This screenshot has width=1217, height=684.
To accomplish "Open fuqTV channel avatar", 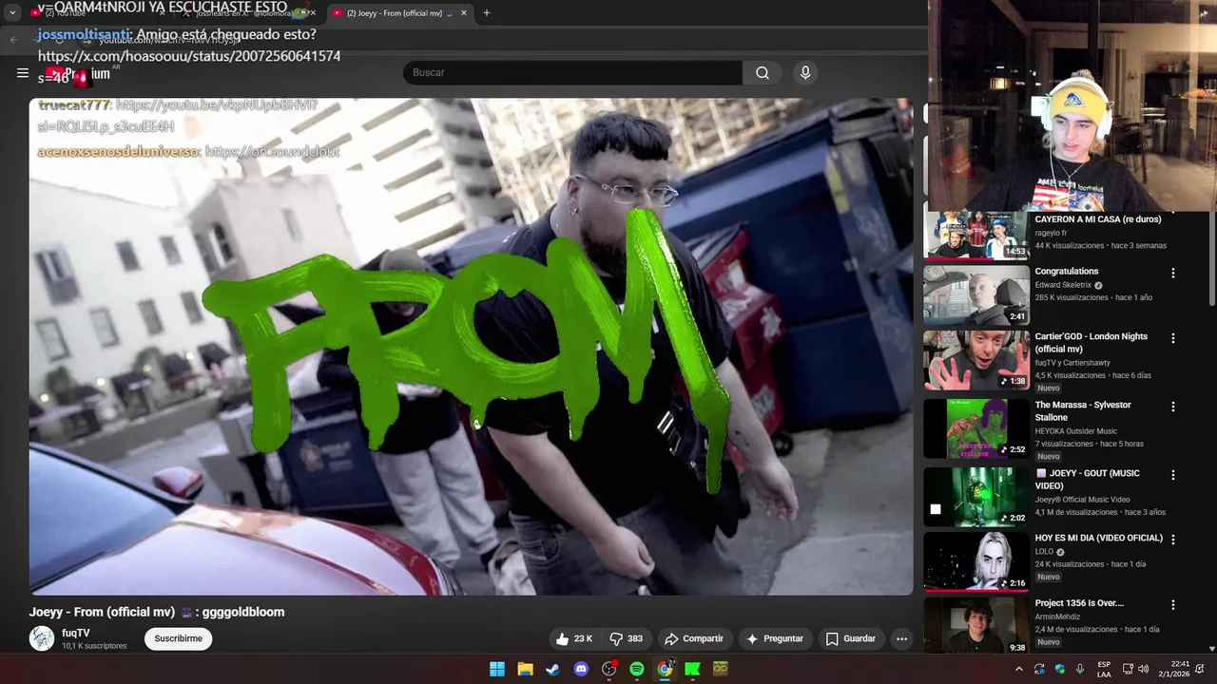I will 42,639.
